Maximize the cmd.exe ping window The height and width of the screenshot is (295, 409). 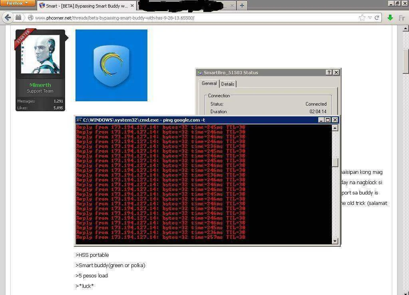tap(328, 120)
